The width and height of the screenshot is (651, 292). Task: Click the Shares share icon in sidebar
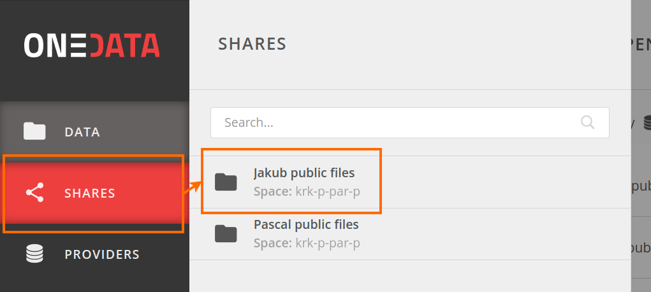[x=34, y=193]
